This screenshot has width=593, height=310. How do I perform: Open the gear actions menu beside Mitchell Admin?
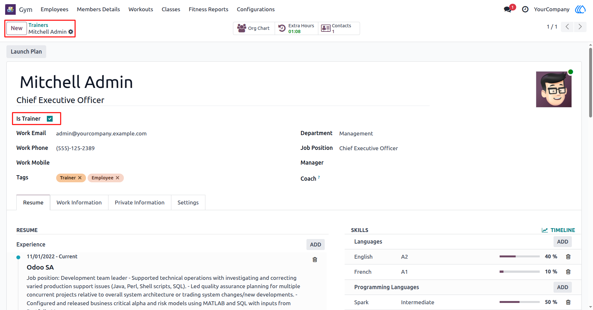point(71,32)
